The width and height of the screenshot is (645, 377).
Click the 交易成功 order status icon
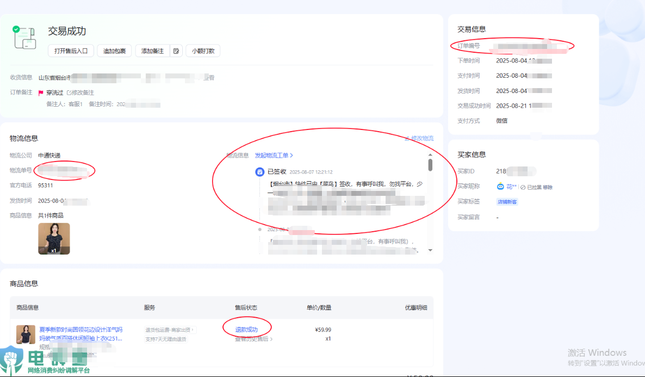point(24,37)
